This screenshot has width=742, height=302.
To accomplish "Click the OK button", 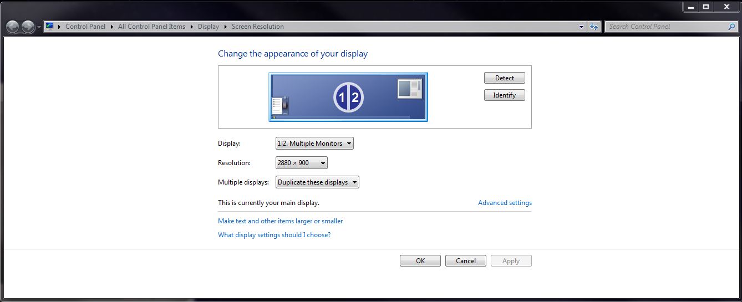I will click(x=420, y=261).
